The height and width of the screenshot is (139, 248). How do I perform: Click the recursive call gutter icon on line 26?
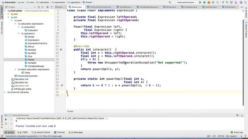62,85
